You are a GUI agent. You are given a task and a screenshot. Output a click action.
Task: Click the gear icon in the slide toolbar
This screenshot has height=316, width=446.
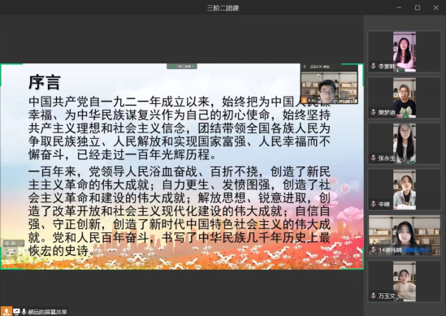7,244
